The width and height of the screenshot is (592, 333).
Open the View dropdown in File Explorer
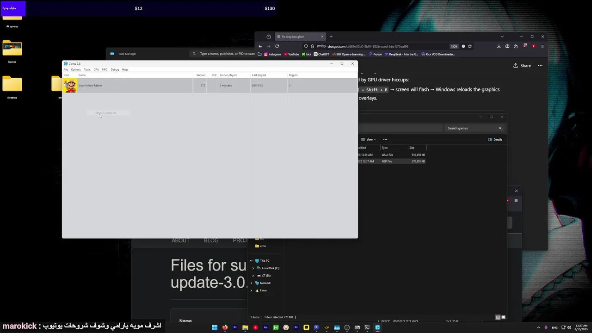pyautogui.click(x=369, y=140)
